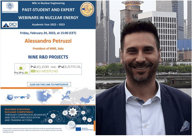Click the 'Nuclear and Industrial Engineering' banner text
Image resolution: width=194 pixels, height=137 pixels.
click(56, 69)
